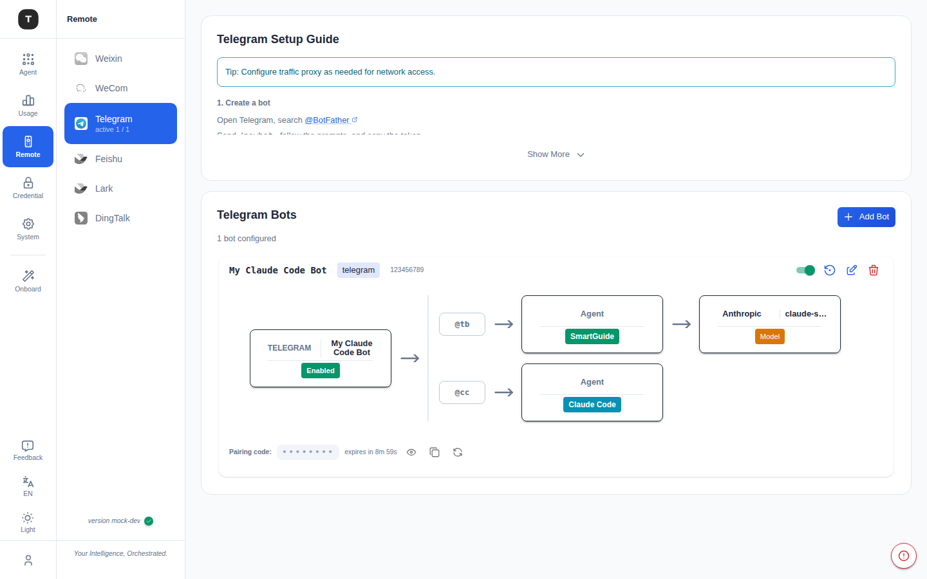Image resolution: width=927 pixels, height=579 pixels.
Task: Refresh the pairing code
Action: tap(458, 452)
